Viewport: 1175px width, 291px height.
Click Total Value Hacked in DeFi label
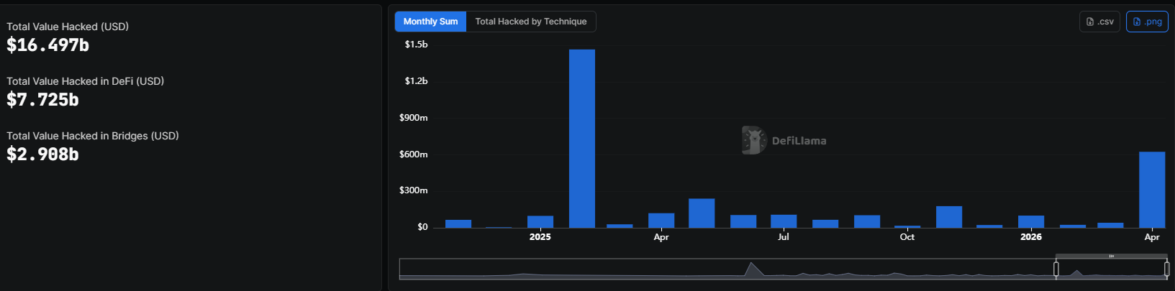(x=85, y=81)
